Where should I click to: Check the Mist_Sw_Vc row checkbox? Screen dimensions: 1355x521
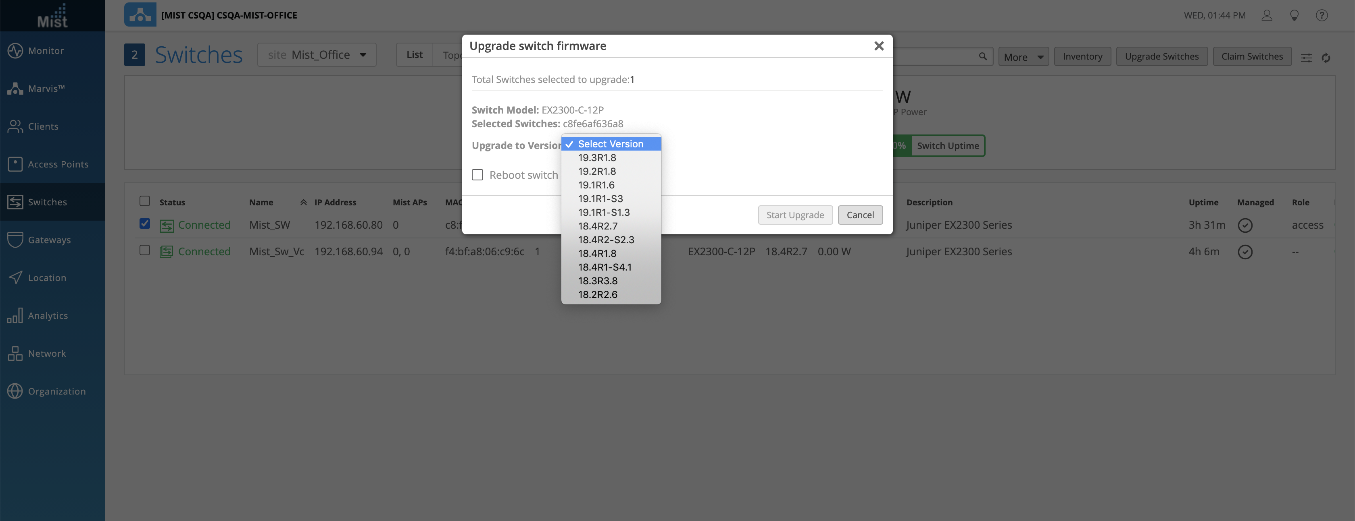(x=145, y=250)
